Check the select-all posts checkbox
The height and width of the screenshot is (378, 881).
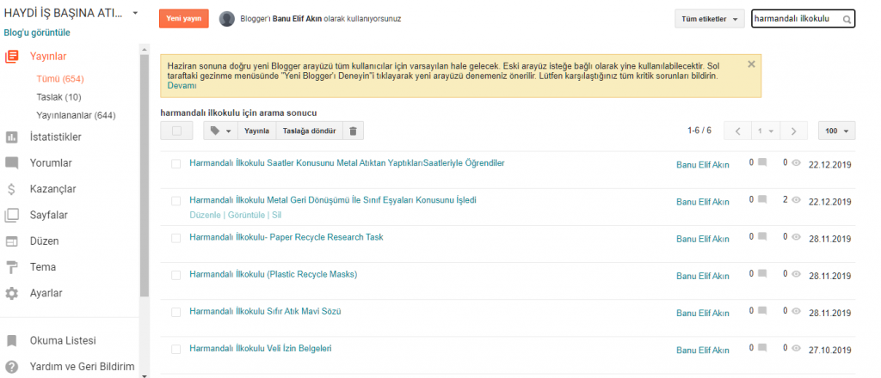[177, 131]
